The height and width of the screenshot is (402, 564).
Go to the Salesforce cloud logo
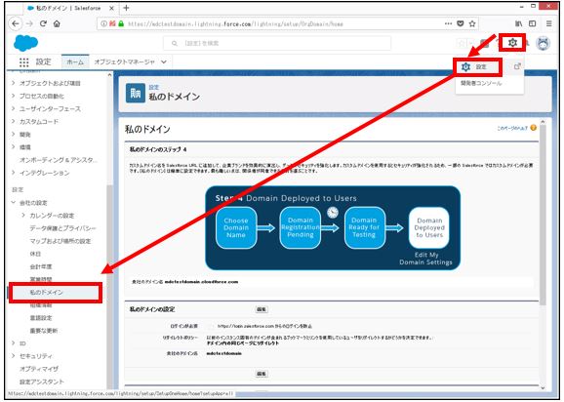click(25, 44)
